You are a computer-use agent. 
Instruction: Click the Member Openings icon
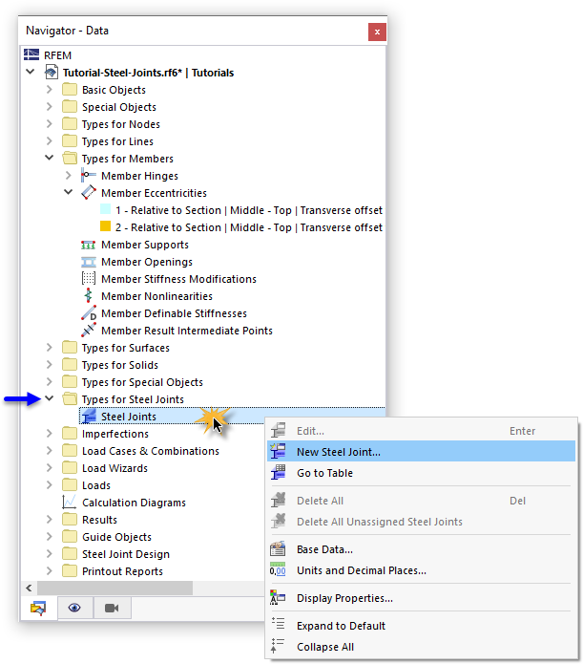89,262
